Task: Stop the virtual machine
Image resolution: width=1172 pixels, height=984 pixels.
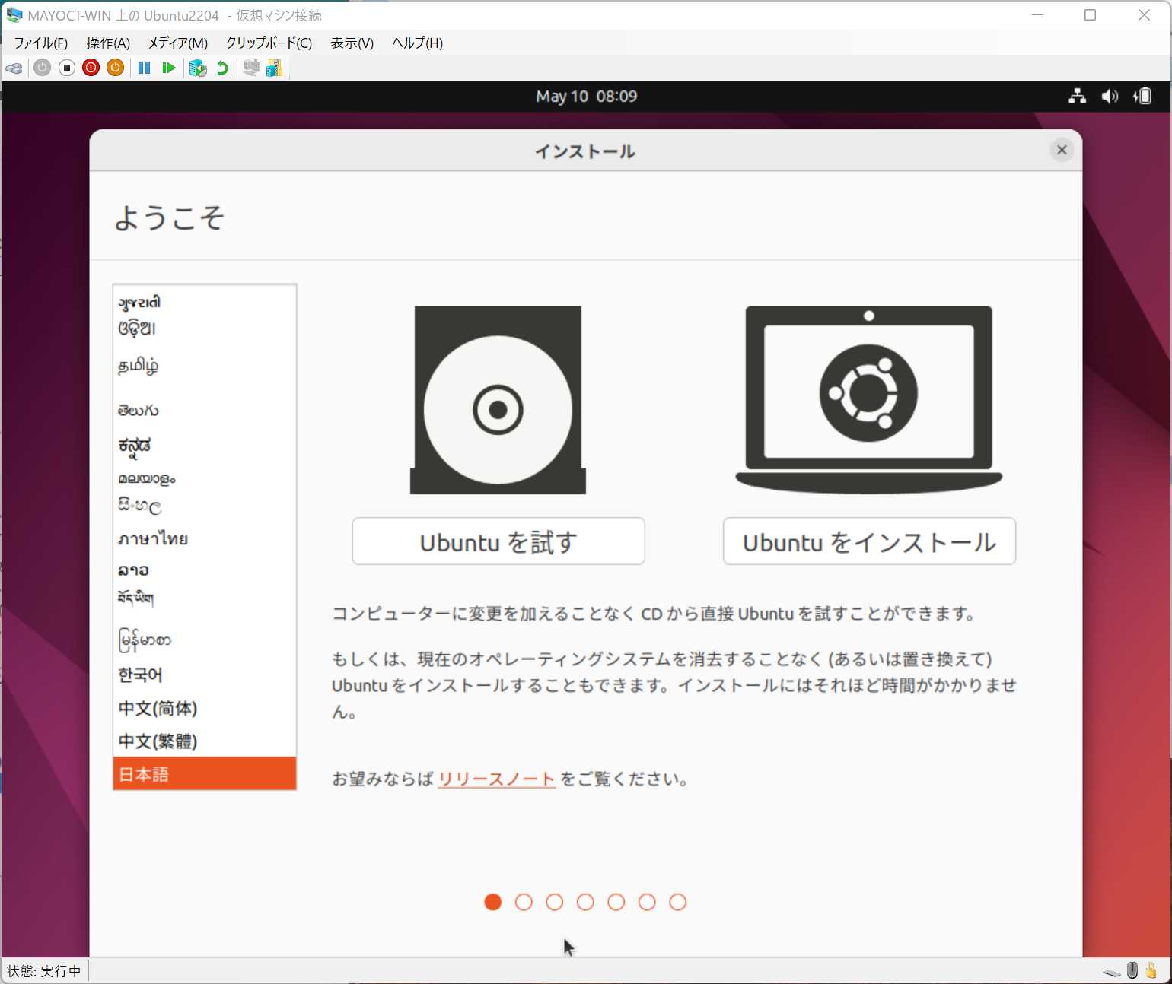Action: pyautogui.click(x=66, y=68)
